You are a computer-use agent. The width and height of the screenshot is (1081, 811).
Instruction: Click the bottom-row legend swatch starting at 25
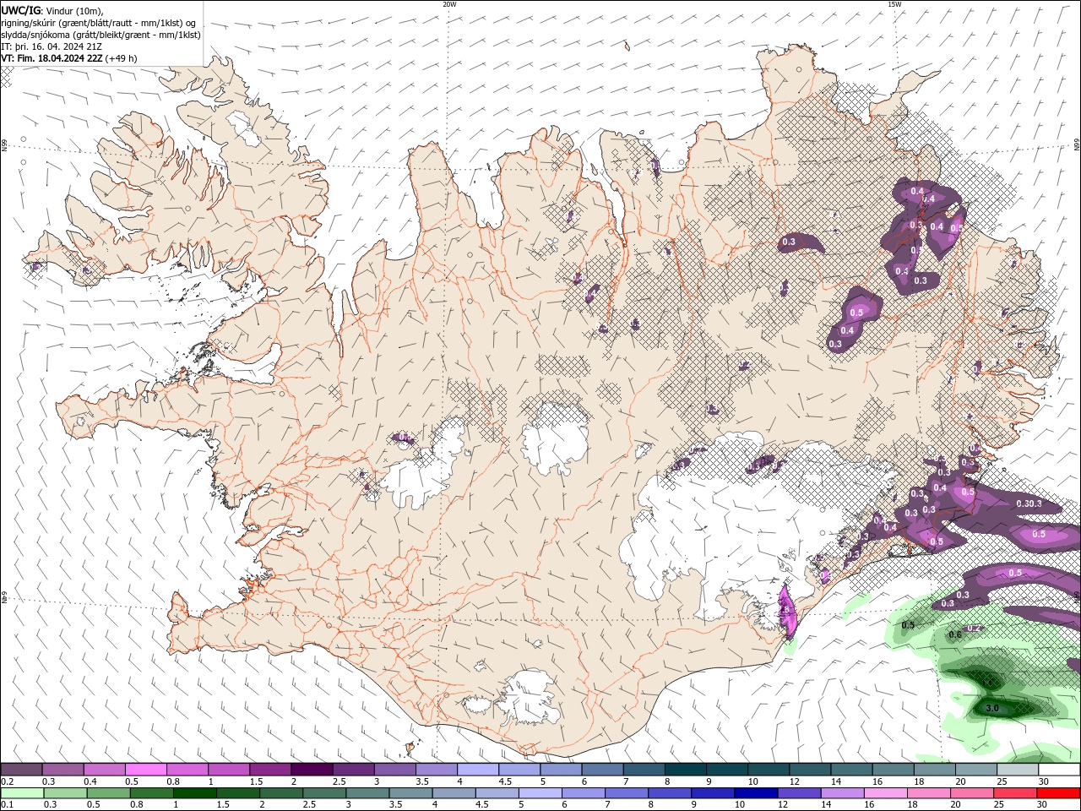point(1015,793)
